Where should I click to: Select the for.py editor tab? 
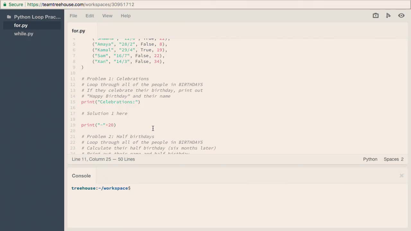pos(78,31)
